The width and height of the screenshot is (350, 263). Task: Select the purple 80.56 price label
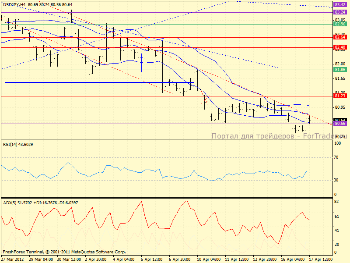pyautogui.click(x=340, y=124)
